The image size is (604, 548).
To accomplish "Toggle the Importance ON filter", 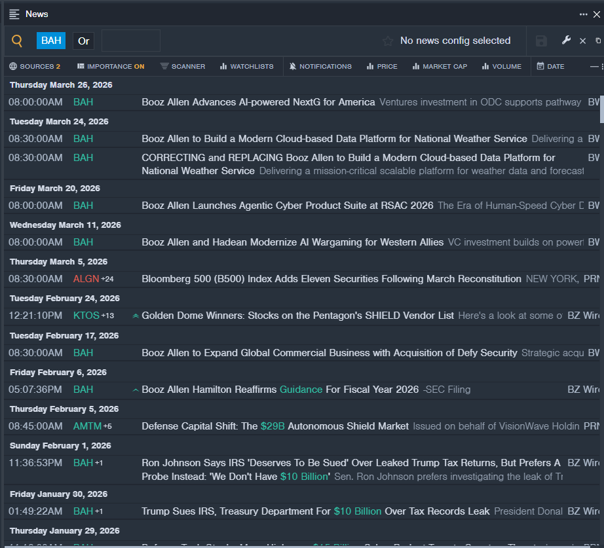I will 111,66.
